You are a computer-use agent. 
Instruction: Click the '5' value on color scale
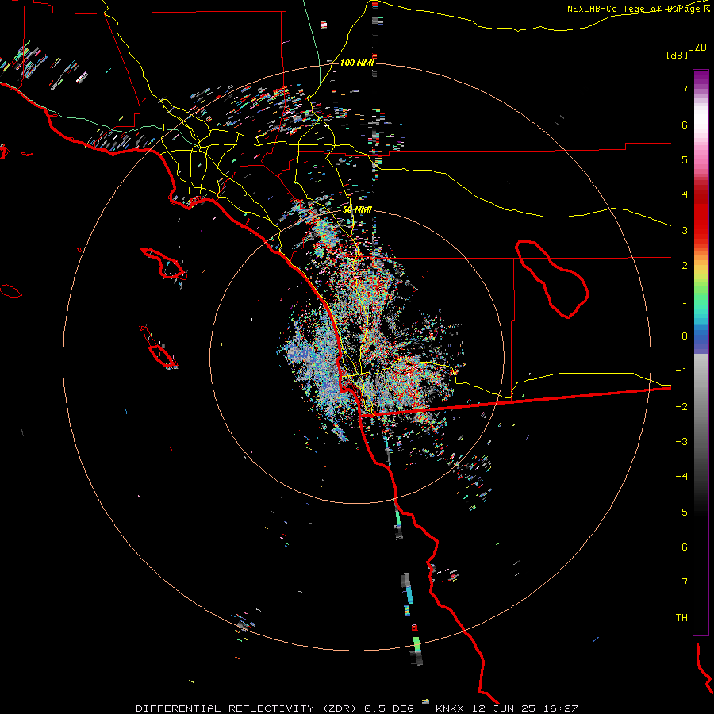click(685, 159)
